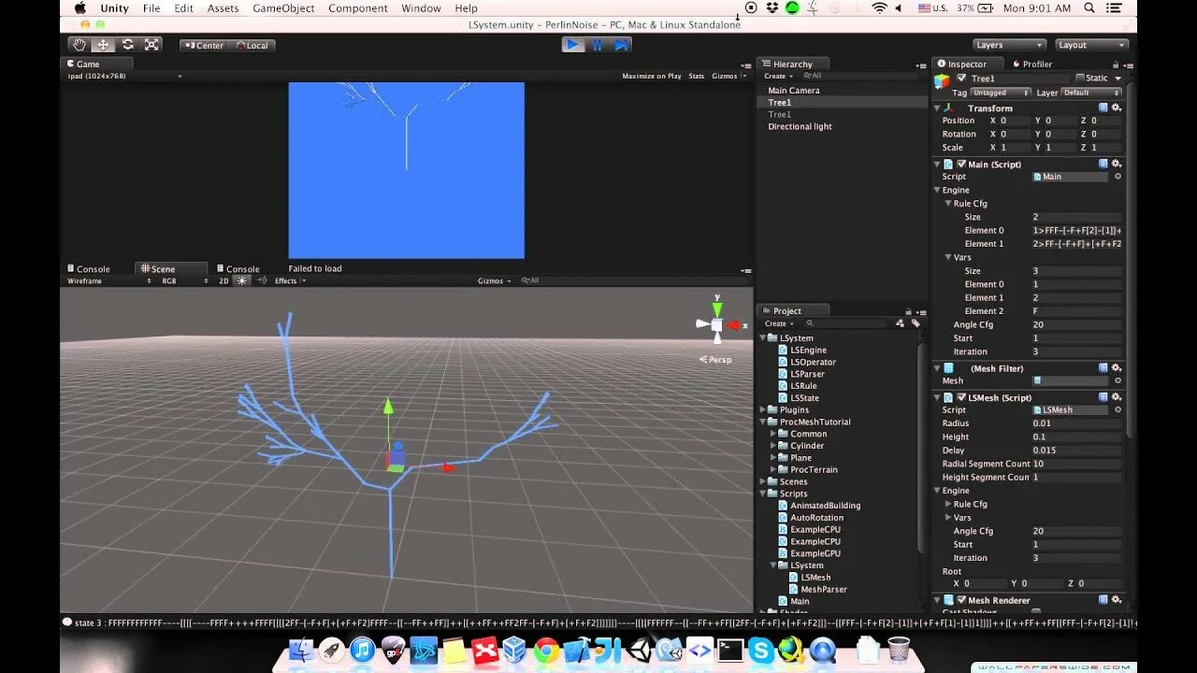Click the Script field object picker circle

pyautogui.click(x=1118, y=177)
